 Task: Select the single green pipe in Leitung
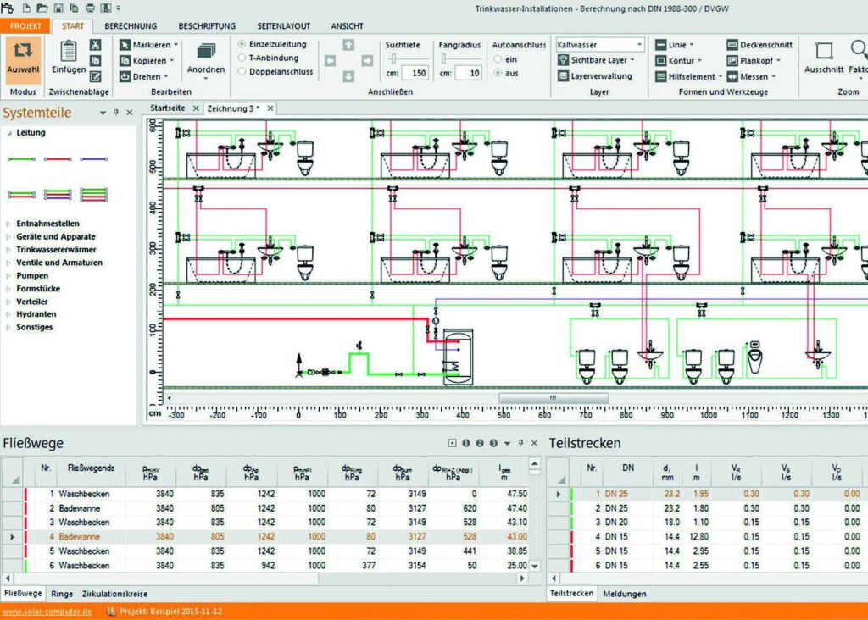[21, 159]
